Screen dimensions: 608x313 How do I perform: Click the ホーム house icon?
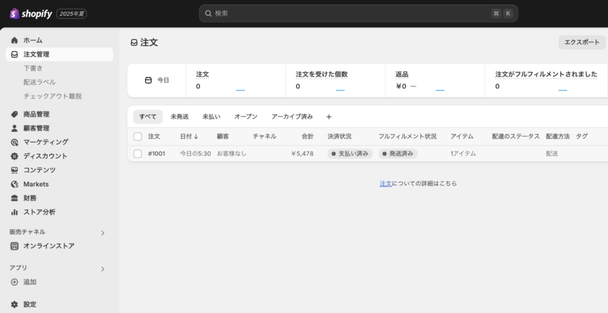[x=14, y=40]
